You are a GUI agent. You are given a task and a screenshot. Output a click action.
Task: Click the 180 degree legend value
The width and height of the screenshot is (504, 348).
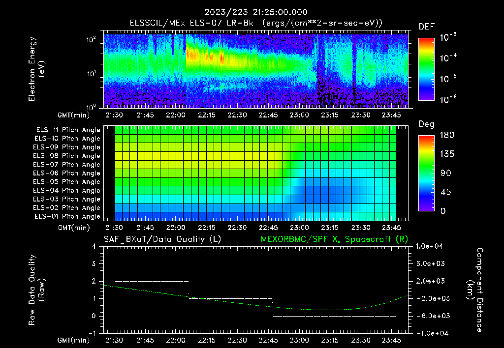pyautogui.click(x=447, y=135)
